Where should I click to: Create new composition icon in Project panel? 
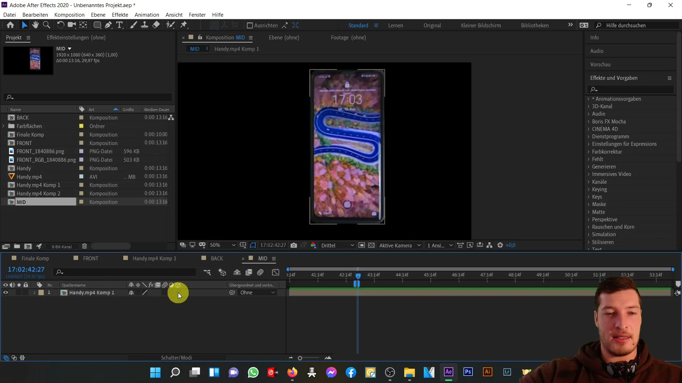pyautogui.click(x=28, y=246)
